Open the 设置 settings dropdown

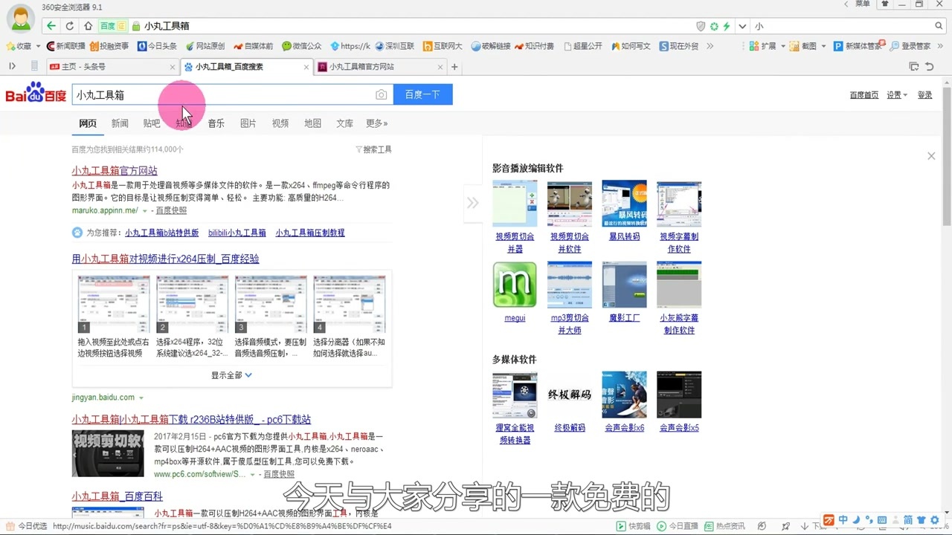click(896, 95)
